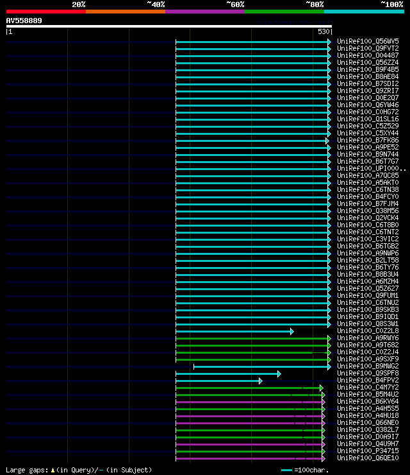
Task: Click the UniRef100_B7FK86 label
Action: [x=368, y=141]
